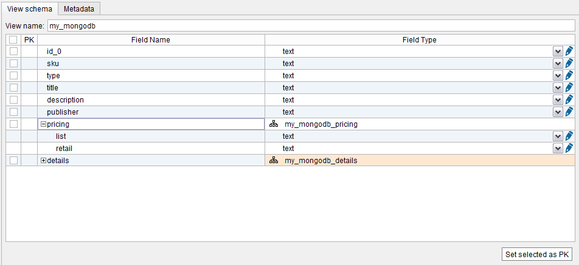Select the View schema tab
The height and width of the screenshot is (265, 579).
[30, 9]
